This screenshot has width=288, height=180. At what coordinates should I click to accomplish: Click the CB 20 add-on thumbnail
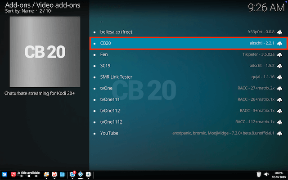(45, 52)
